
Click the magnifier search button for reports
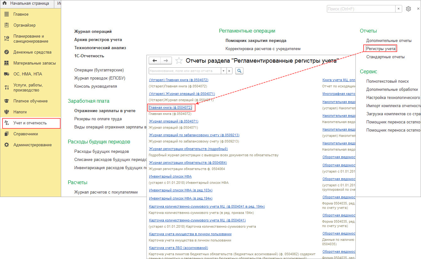coord(239,71)
